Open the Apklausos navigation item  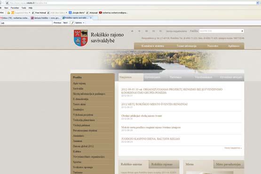234,46
